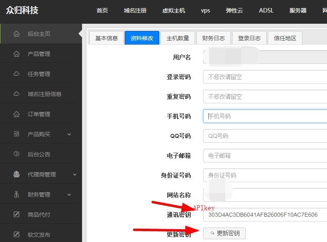Click the 用户名 field
This screenshot has width=327, height=242.
[x=265, y=57]
